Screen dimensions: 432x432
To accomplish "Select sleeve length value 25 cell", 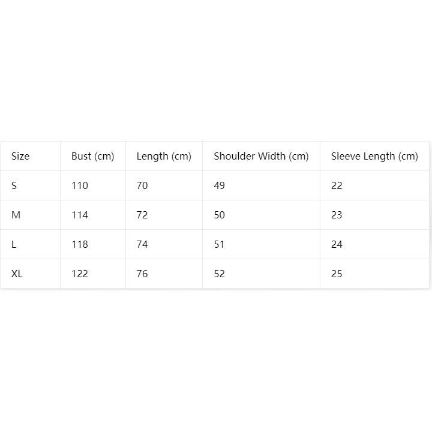I will (374, 274).
